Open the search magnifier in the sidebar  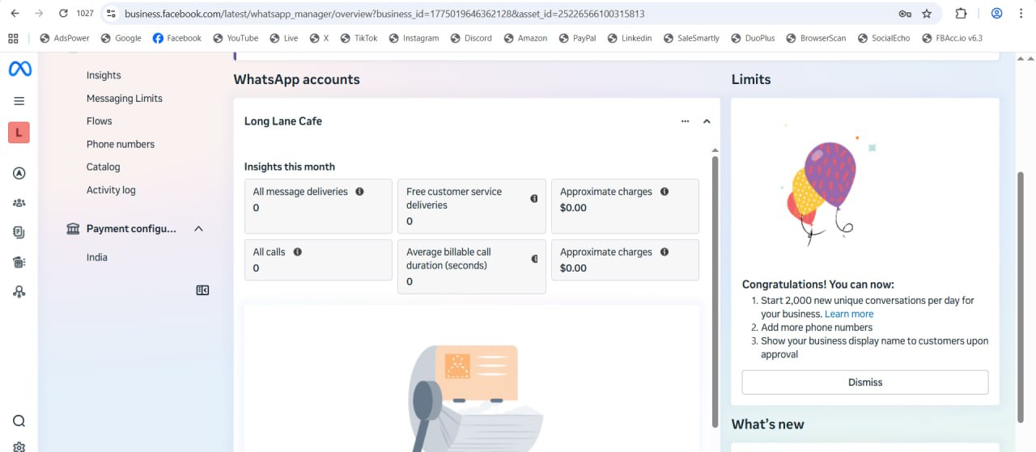tap(19, 421)
